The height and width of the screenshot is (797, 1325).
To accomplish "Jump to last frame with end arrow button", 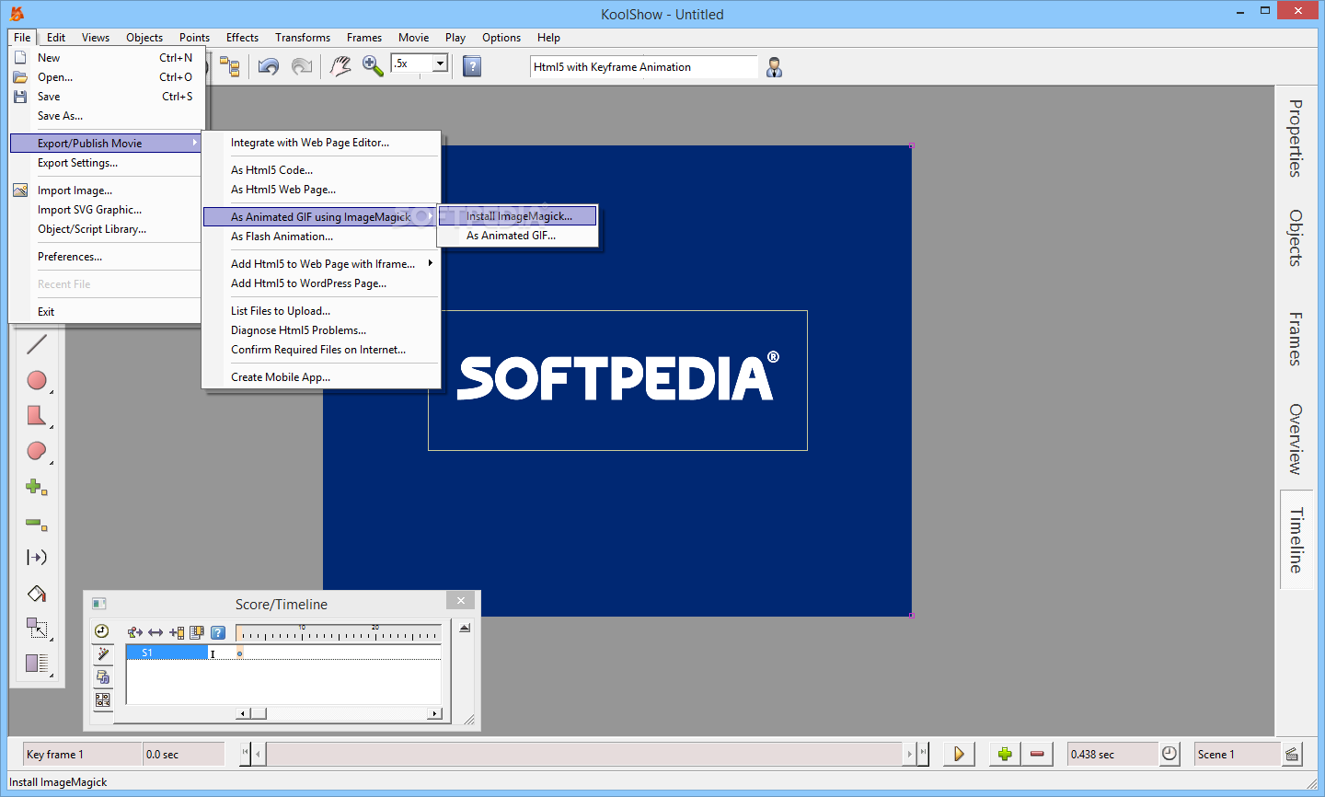I will point(923,754).
